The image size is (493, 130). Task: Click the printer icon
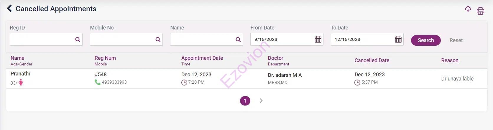click(x=480, y=11)
